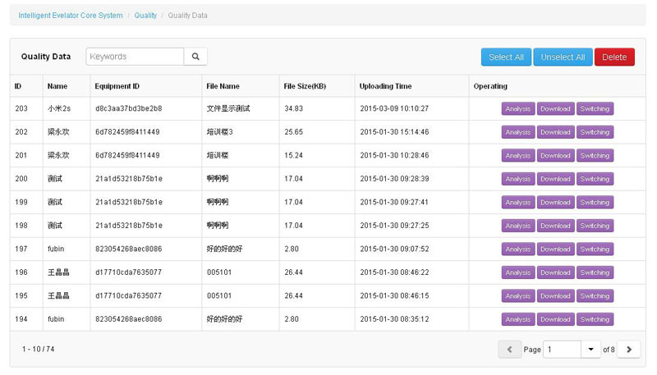Click the Unselect All button
The height and width of the screenshot is (375, 657).
tap(563, 57)
